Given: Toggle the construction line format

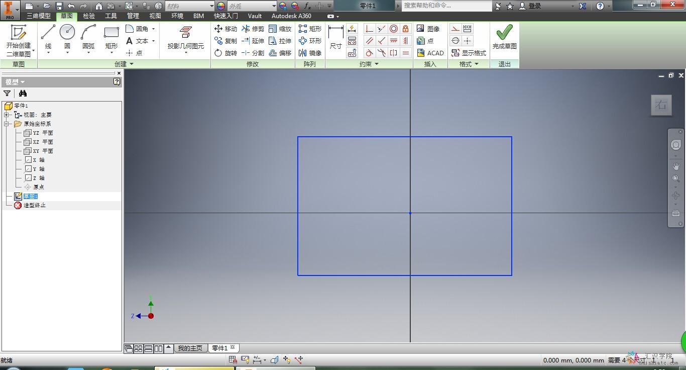Looking at the screenshot, I should 455,29.
